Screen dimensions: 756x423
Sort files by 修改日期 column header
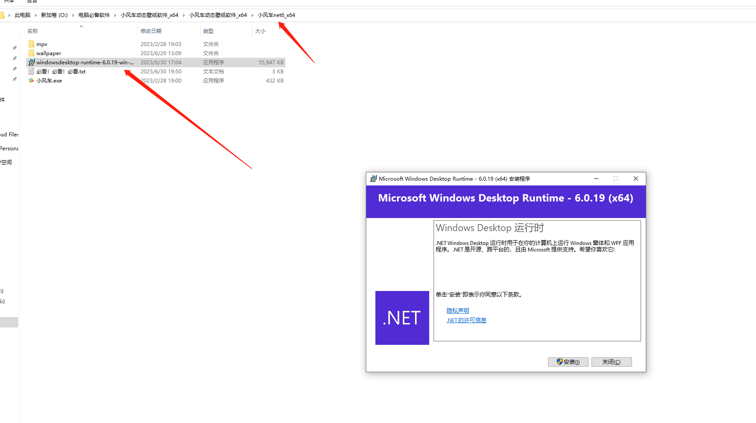151,31
